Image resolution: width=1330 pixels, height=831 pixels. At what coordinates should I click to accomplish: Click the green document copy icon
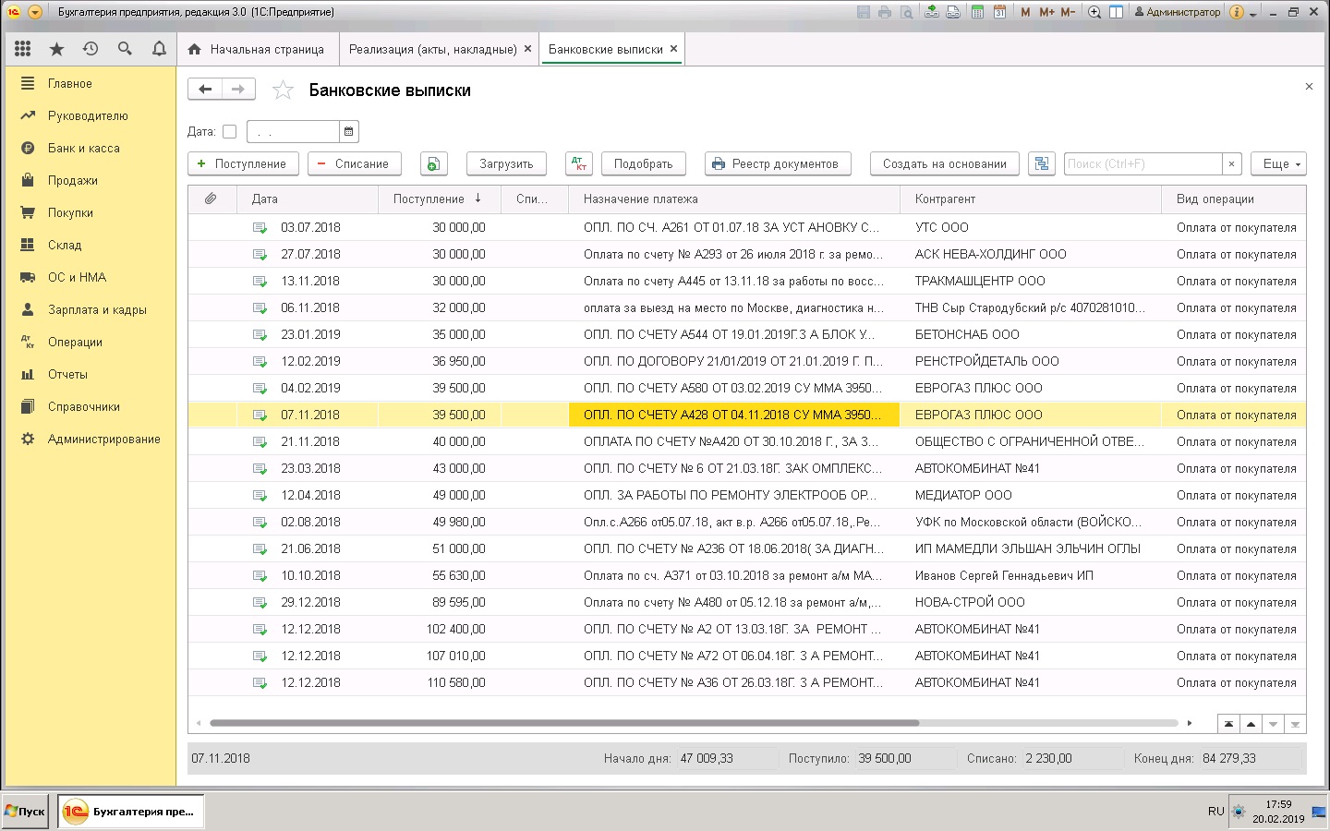(x=434, y=163)
